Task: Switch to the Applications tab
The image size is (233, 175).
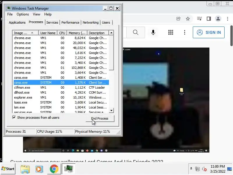Action: (x=17, y=22)
